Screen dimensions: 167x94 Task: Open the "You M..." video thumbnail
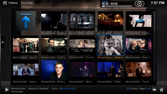pos(139,69)
